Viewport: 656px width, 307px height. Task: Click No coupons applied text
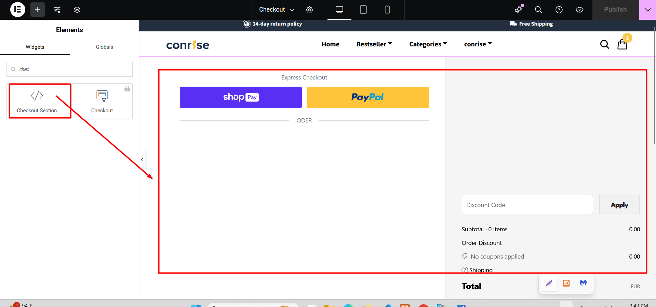(x=497, y=257)
